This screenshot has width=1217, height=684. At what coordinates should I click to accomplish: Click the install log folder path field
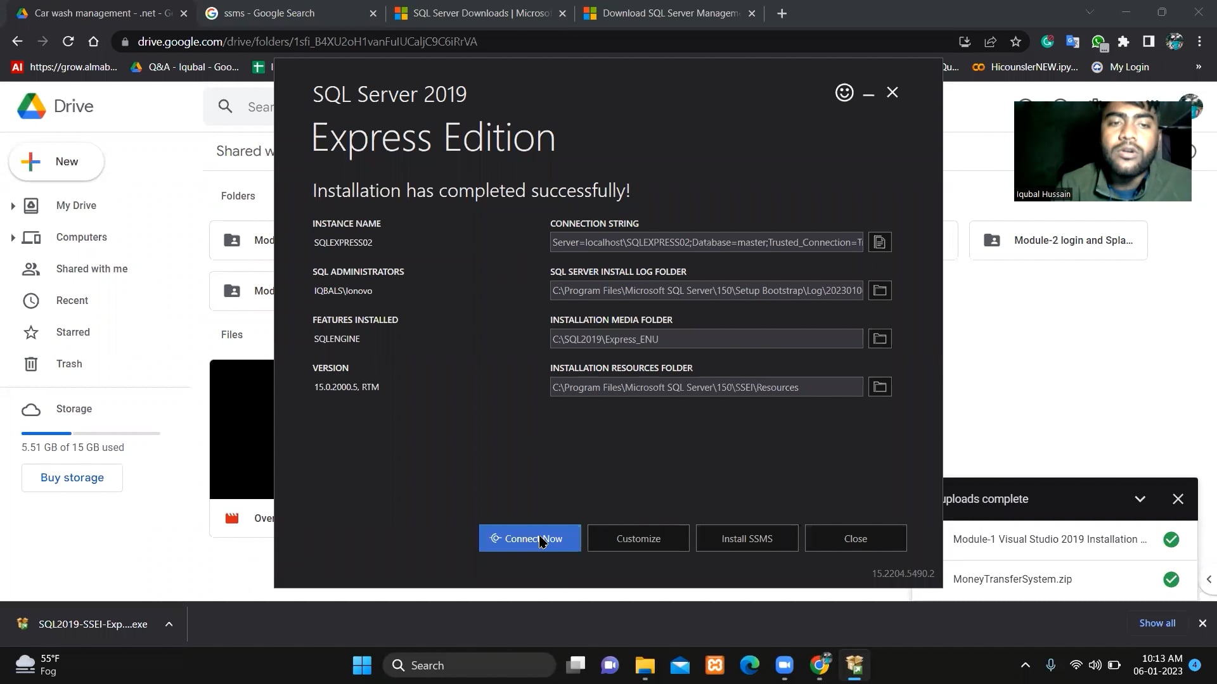coord(706,290)
